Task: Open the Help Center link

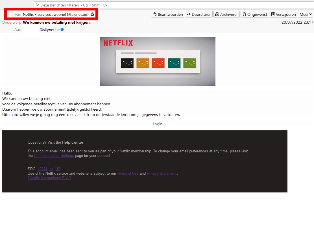Action: (x=73, y=143)
